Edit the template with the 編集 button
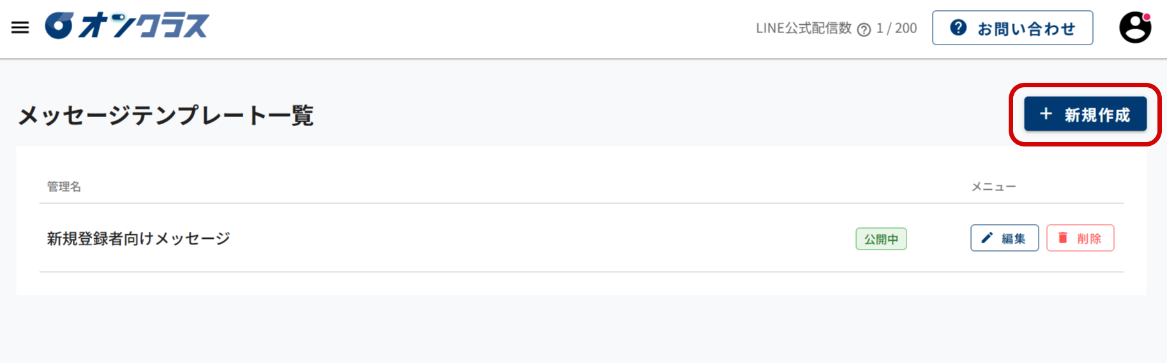This screenshot has width=1167, height=363. 1004,238
